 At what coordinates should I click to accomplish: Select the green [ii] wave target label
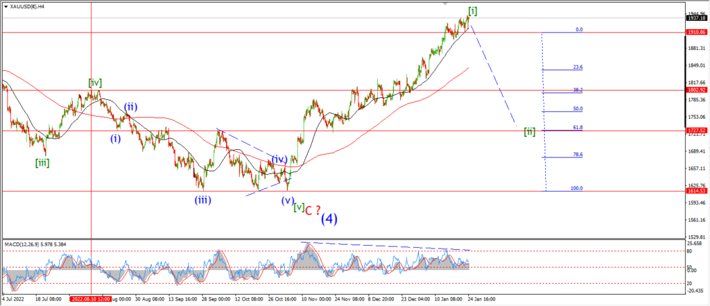[530, 132]
